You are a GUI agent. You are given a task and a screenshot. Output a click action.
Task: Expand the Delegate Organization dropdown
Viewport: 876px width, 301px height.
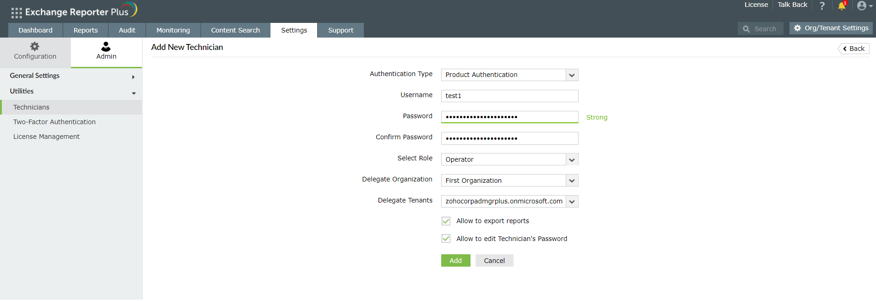pyautogui.click(x=572, y=181)
